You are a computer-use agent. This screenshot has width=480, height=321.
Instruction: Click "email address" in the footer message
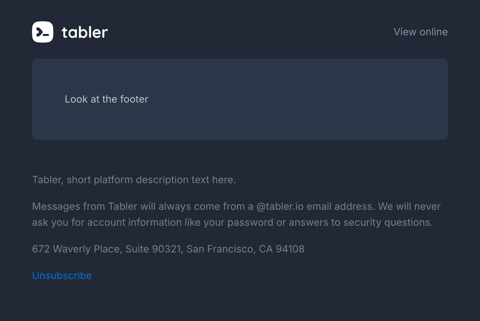(x=341, y=206)
